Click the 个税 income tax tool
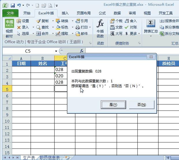The width and height of the screenshot is (179, 160). click(x=116, y=21)
